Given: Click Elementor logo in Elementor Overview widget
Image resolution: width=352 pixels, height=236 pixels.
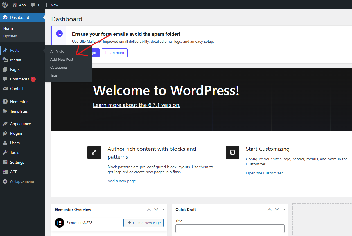Looking at the screenshot, I should [x=59, y=223].
